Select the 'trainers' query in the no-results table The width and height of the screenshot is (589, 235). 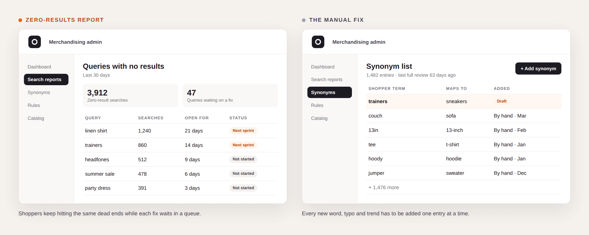(93, 145)
